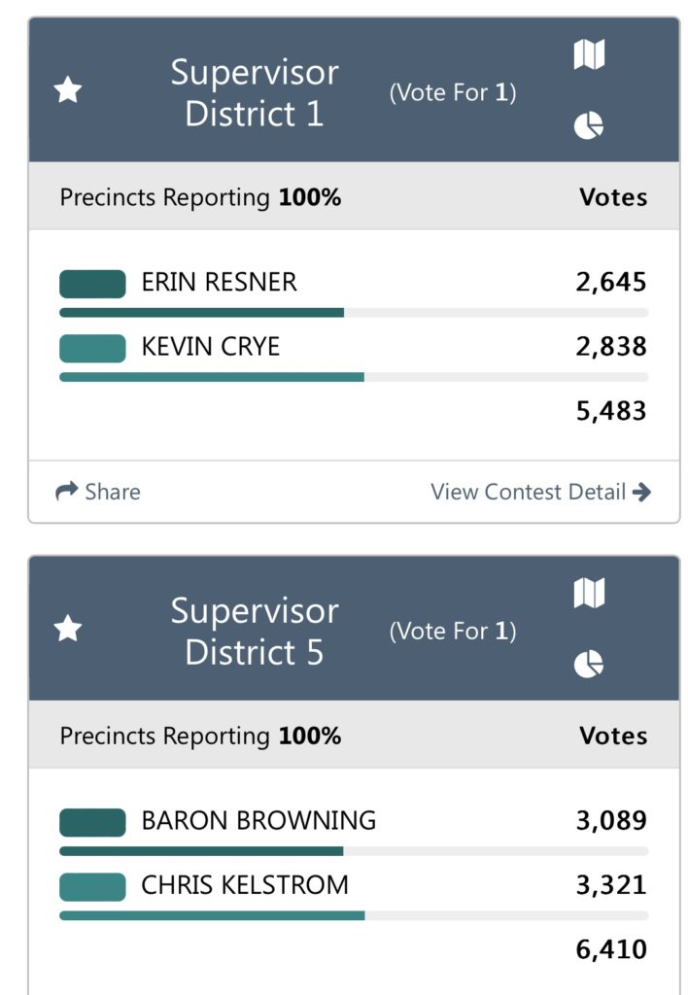Favorite the Supervisor District 5 contest star
This screenshot has width=688, height=995.
(67, 630)
